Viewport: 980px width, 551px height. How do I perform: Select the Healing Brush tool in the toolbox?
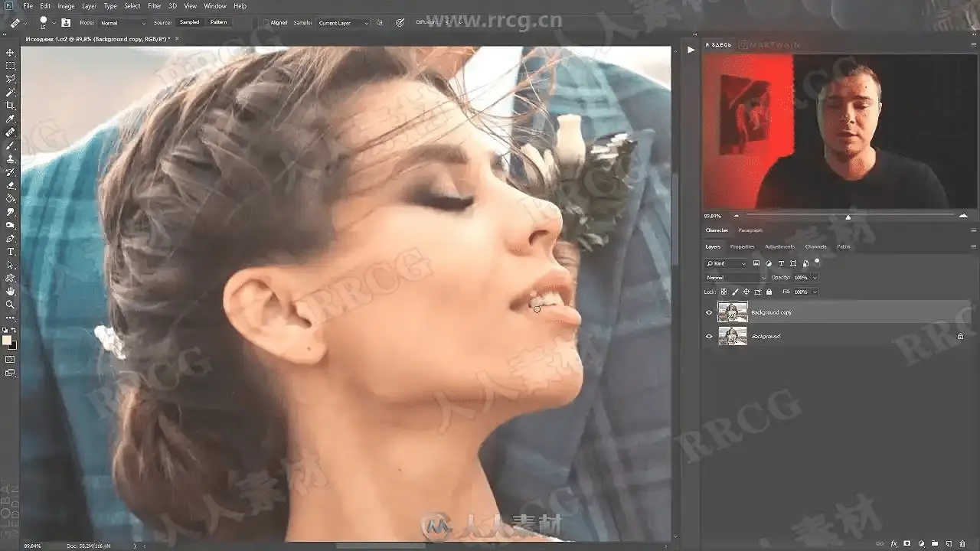pos(11,132)
